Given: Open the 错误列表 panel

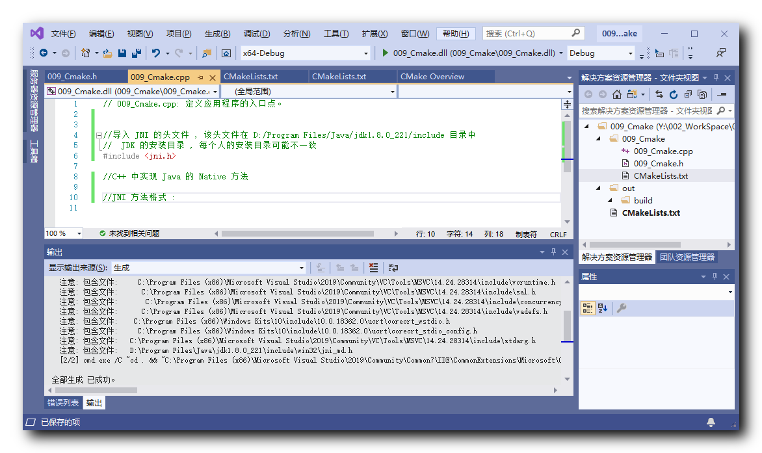Looking at the screenshot, I should (63, 402).
